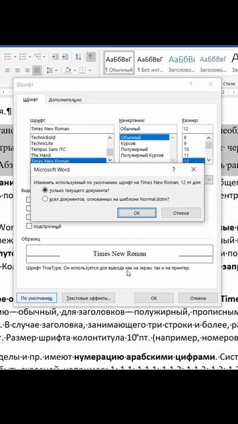Viewport: 238px width, 424px height.
Task: Select Обычный in the Начертание list
Action: pyautogui.click(x=145, y=137)
